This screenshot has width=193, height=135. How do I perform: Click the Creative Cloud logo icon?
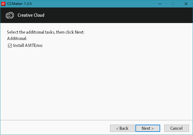click(x=10, y=15)
